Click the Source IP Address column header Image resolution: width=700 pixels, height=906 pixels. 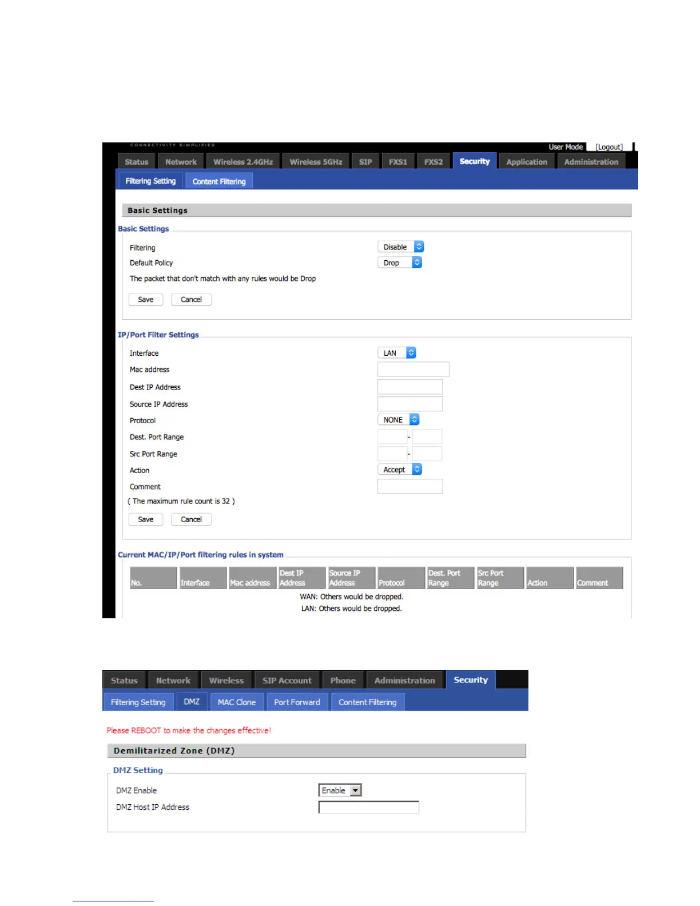(x=352, y=578)
